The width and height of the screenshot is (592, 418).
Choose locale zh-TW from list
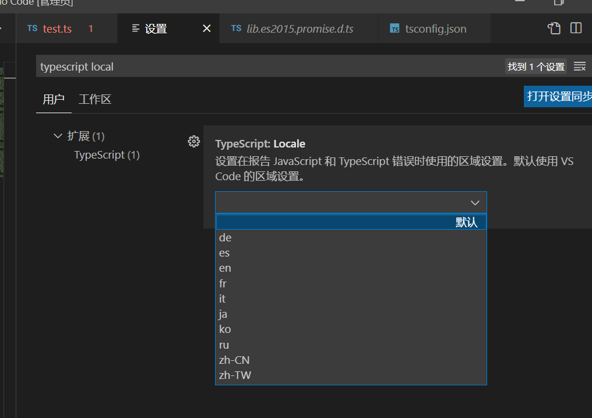click(x=351, y=375)
